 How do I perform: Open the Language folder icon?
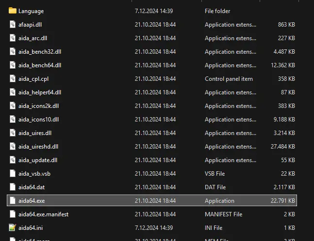(x=13, y=11)
